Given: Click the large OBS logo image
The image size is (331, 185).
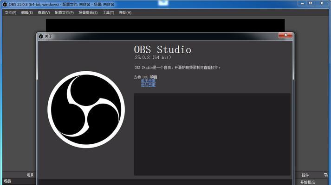Looking at the screenshot, I should point(86,110).
